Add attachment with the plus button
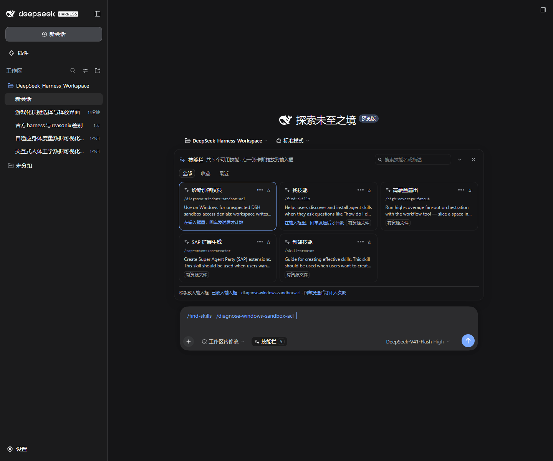553x461 pixels. pos(189,342)
